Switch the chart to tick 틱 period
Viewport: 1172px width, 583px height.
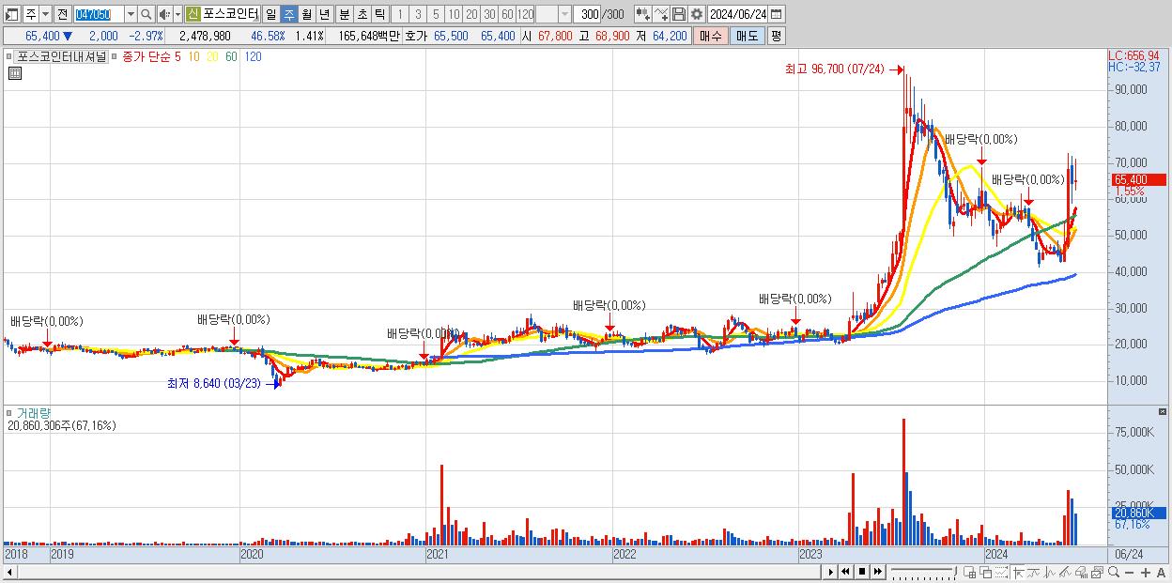coord(378,14)
